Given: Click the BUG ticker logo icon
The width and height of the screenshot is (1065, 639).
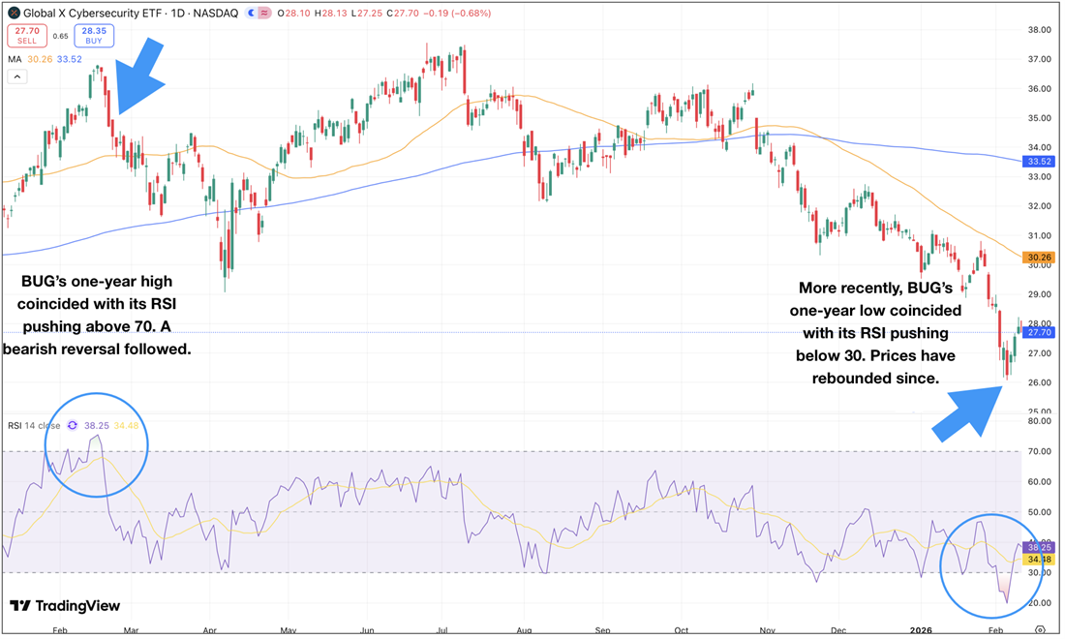Looking at the screenshot, I should [14, 14].
